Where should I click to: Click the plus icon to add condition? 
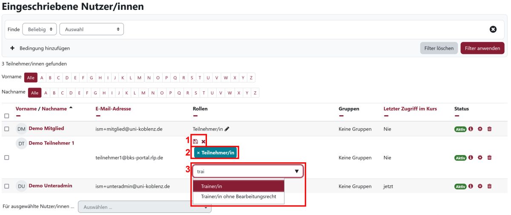click(12, 48)
